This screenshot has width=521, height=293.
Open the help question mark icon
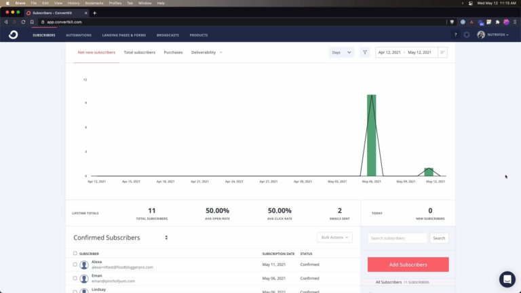point(455,35)
